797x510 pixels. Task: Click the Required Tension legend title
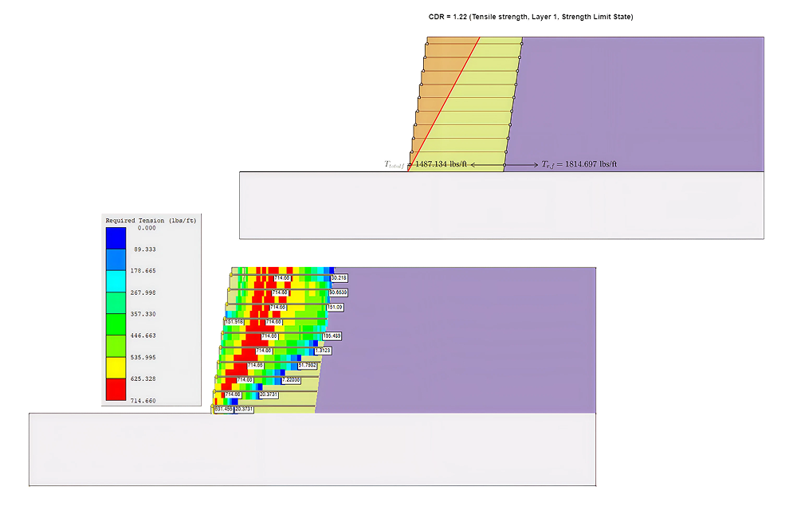pyautogui.click(x=151, y=220)
